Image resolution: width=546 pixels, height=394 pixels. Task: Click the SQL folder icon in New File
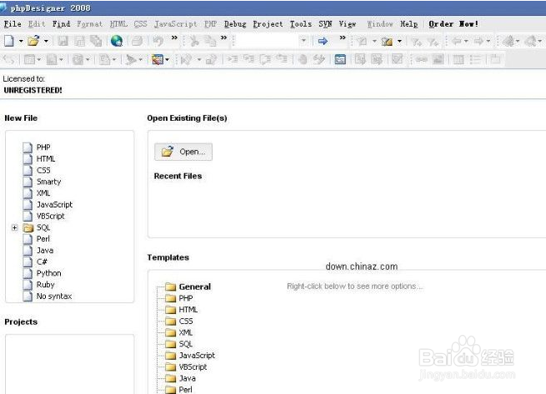(x=28, y=228)
